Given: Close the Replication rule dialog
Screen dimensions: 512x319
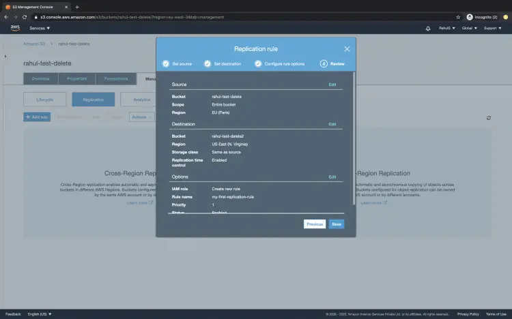Looking at the screenshot, I should 347,49.
